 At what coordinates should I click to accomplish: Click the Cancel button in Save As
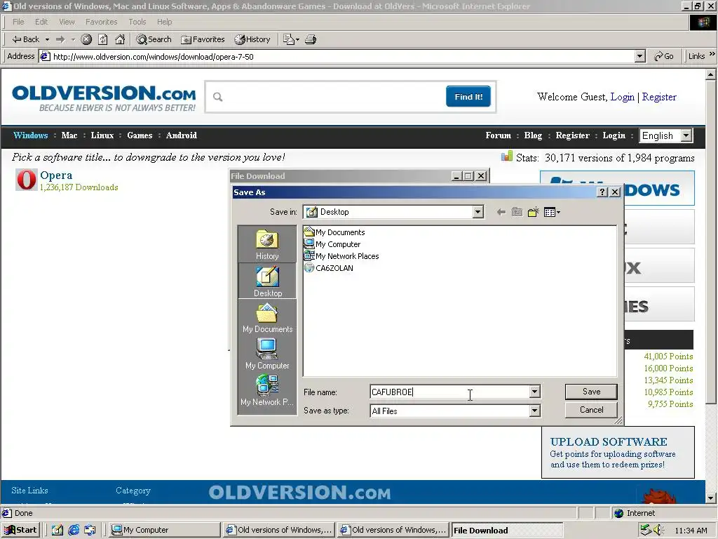click(591, 410)
